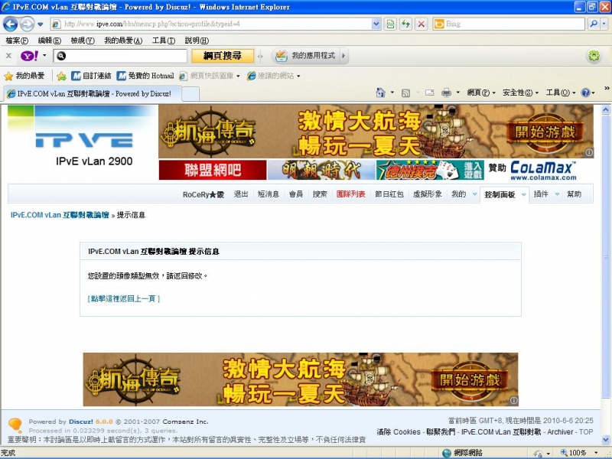Refresh the page with the reload icon

click(405, 24)
